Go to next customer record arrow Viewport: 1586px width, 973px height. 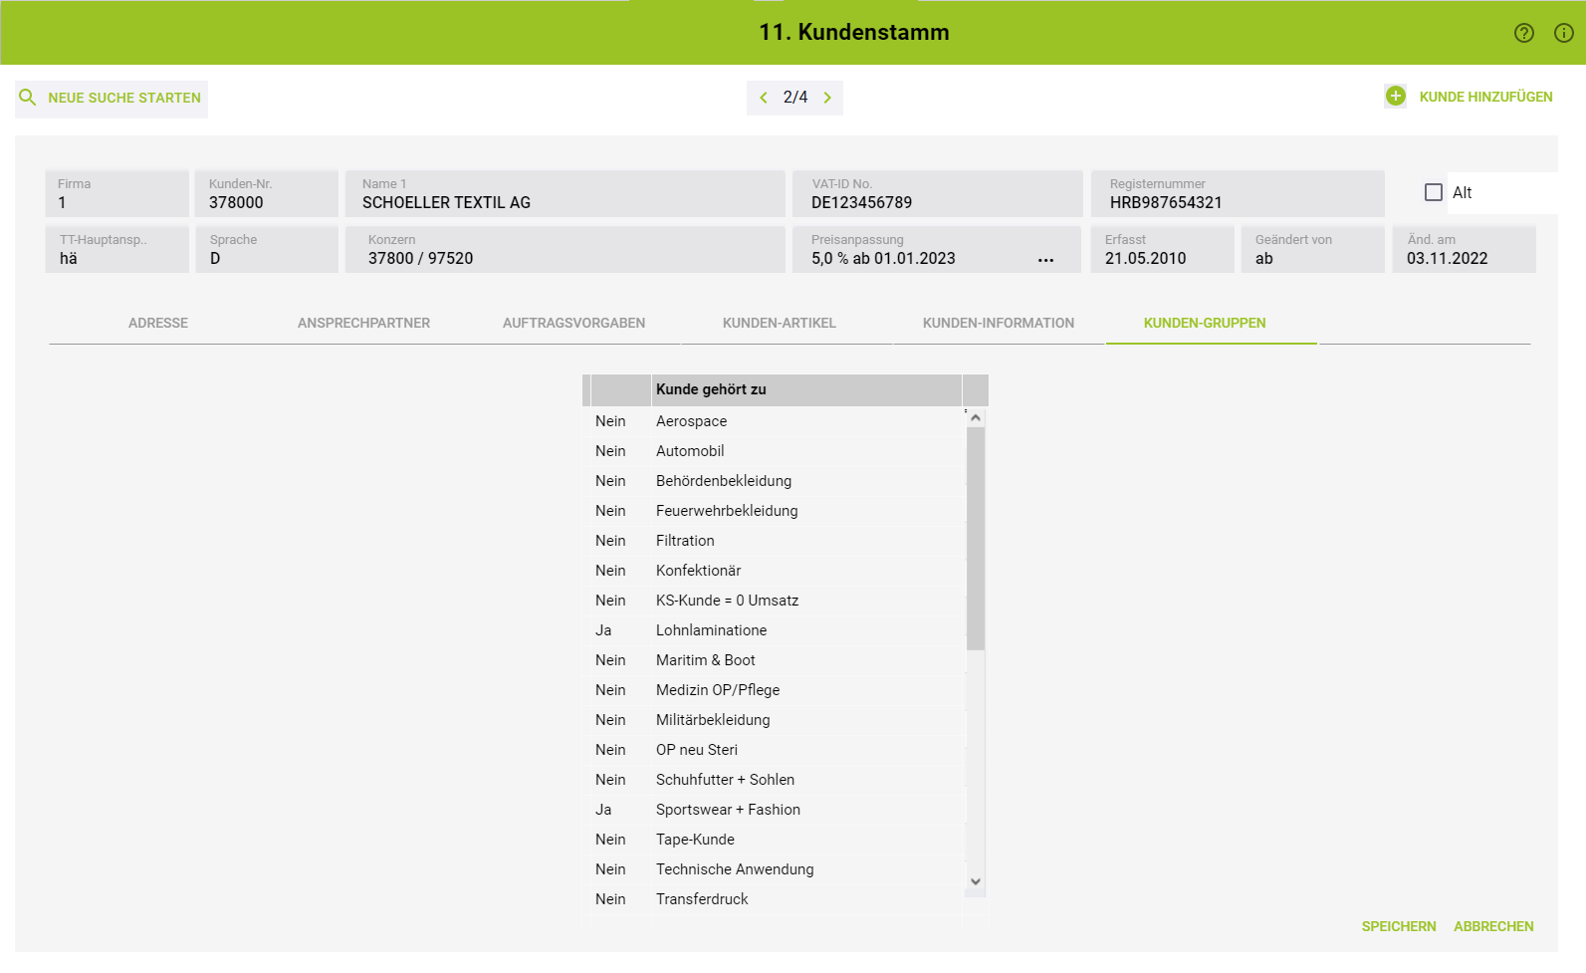[x=827, y=98]
